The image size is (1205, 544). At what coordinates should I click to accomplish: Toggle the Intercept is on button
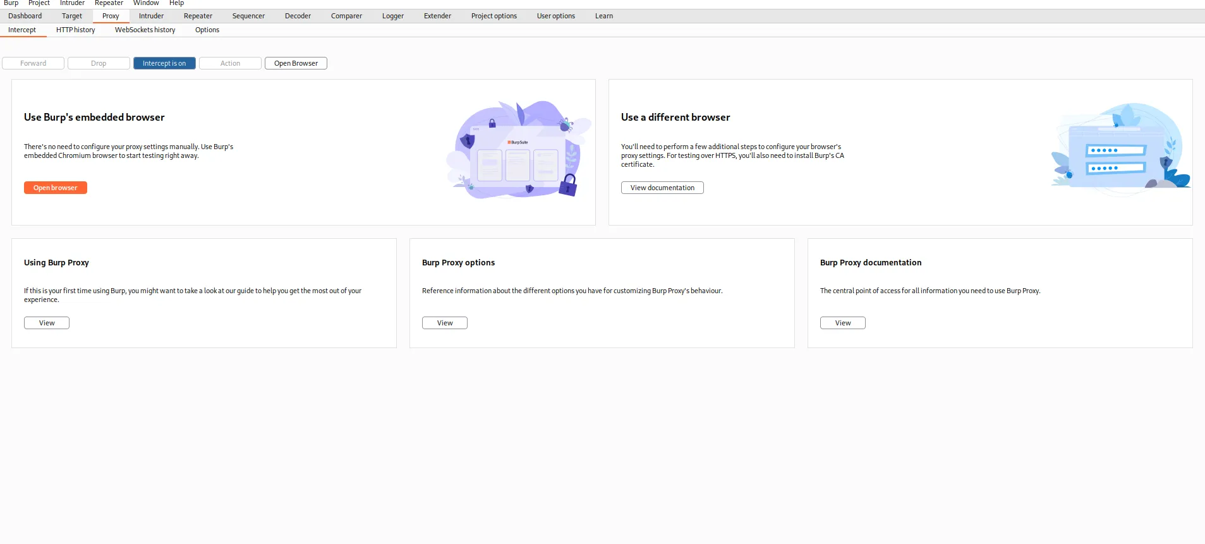point(164,63)
